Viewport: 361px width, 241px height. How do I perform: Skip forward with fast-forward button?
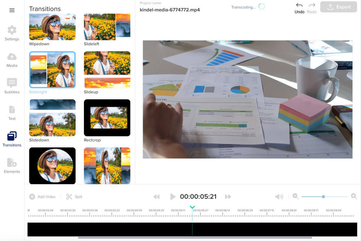coord(228,197)
